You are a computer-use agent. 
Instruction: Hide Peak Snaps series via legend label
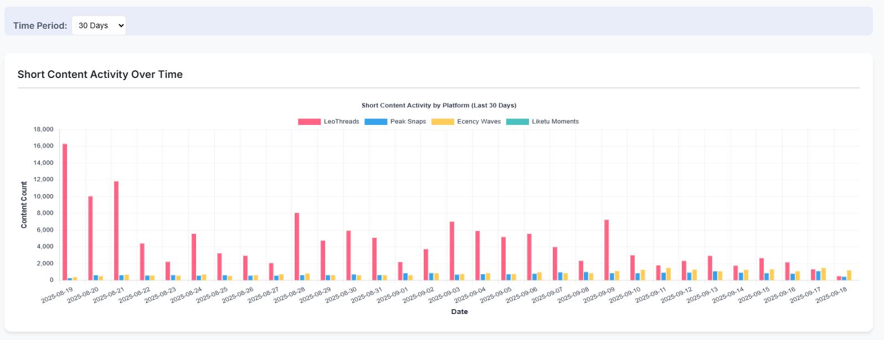(408, 122)
